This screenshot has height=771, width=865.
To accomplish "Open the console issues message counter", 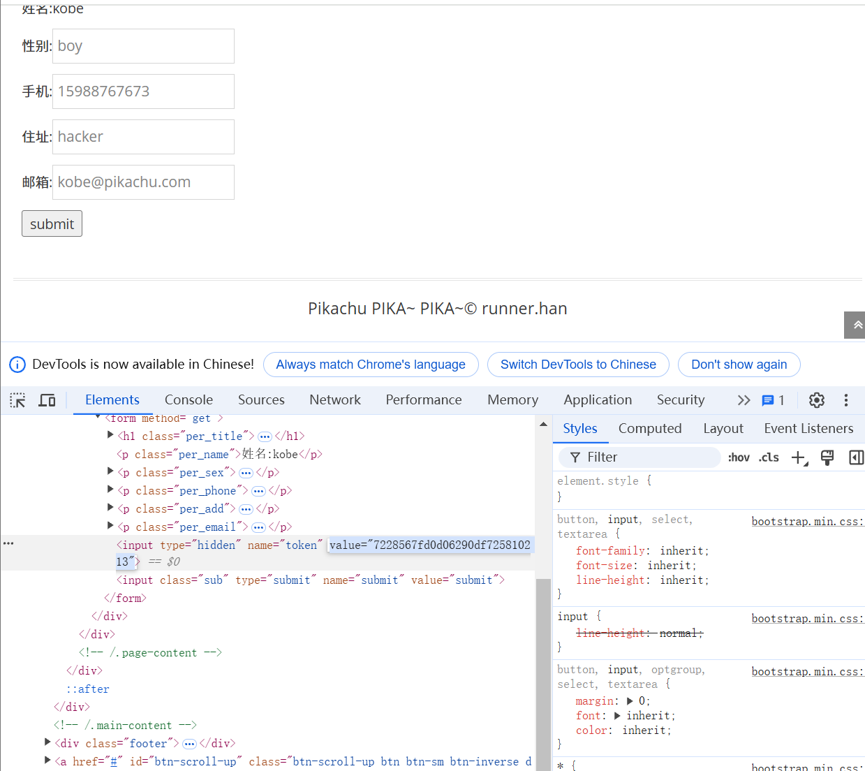I will pyautogui.click(x=773, y=400).
